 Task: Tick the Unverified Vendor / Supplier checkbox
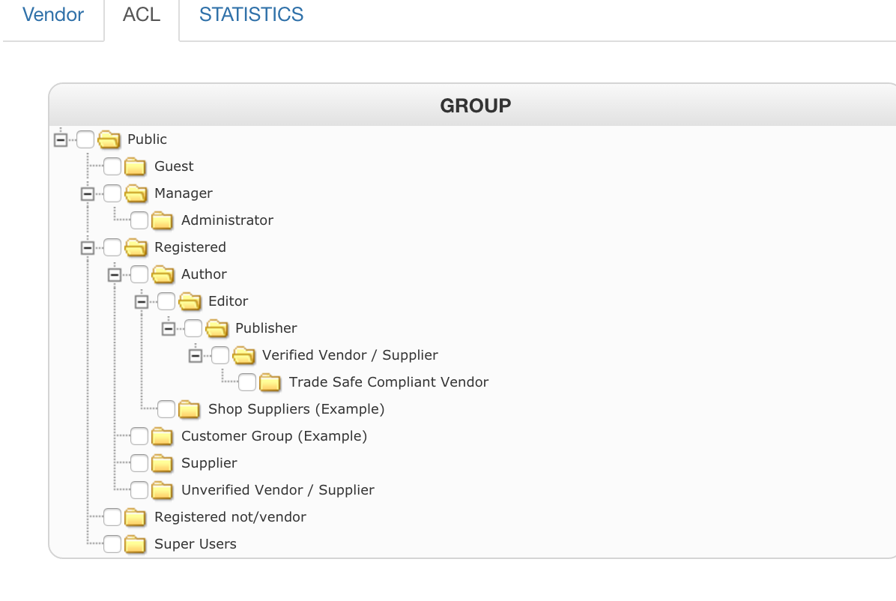click(x=139, y=490)
